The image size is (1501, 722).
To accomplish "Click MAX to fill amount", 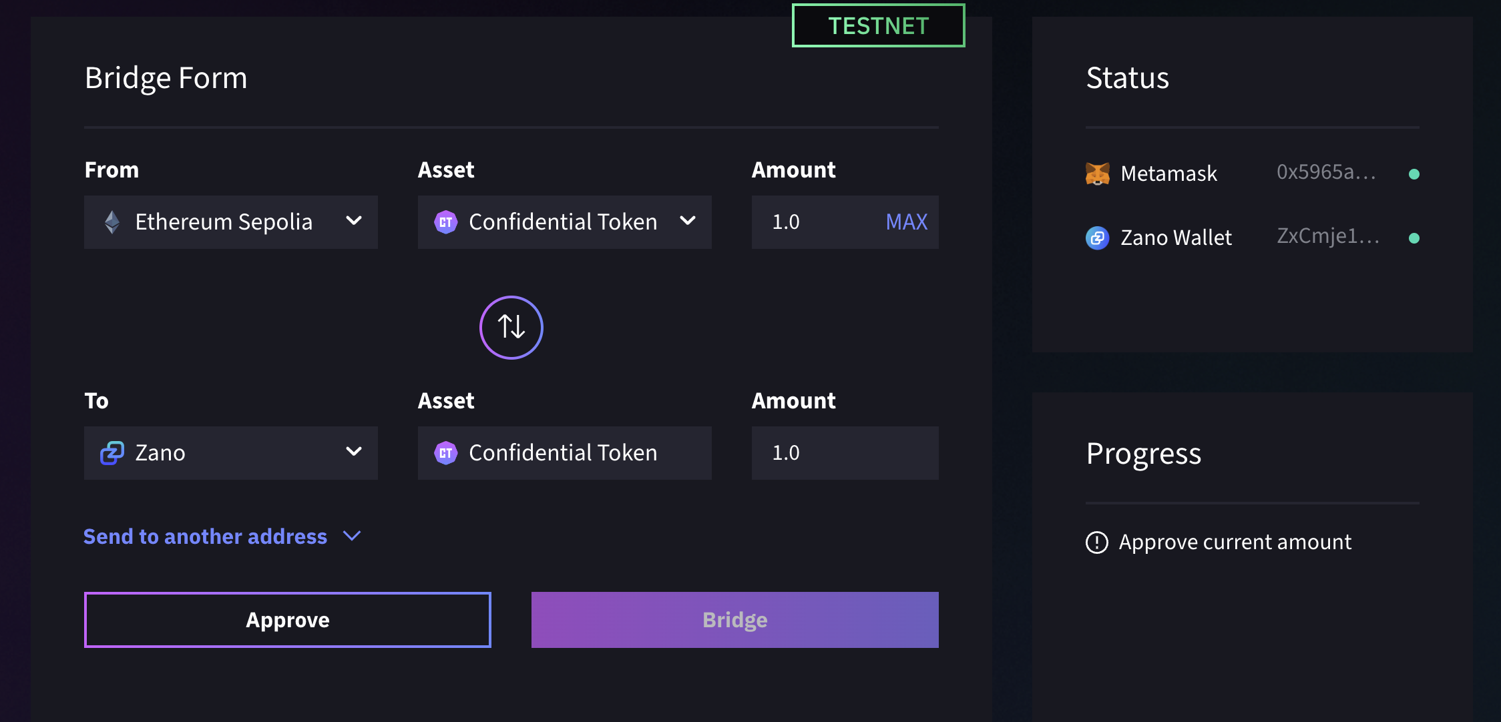I will point(906,222).
